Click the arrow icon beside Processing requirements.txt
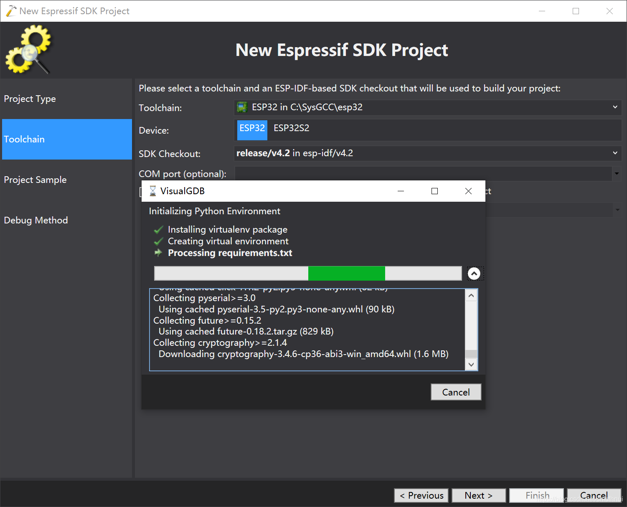 coord(159,253)
